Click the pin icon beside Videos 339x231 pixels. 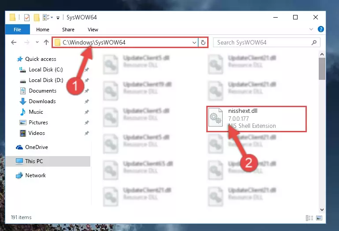pos(87,133)
